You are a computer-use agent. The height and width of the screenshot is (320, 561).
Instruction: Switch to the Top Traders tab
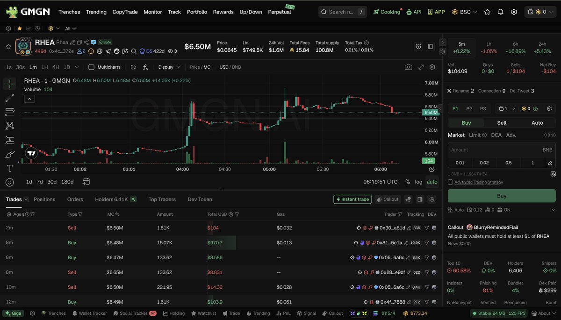tap(162, 199)
